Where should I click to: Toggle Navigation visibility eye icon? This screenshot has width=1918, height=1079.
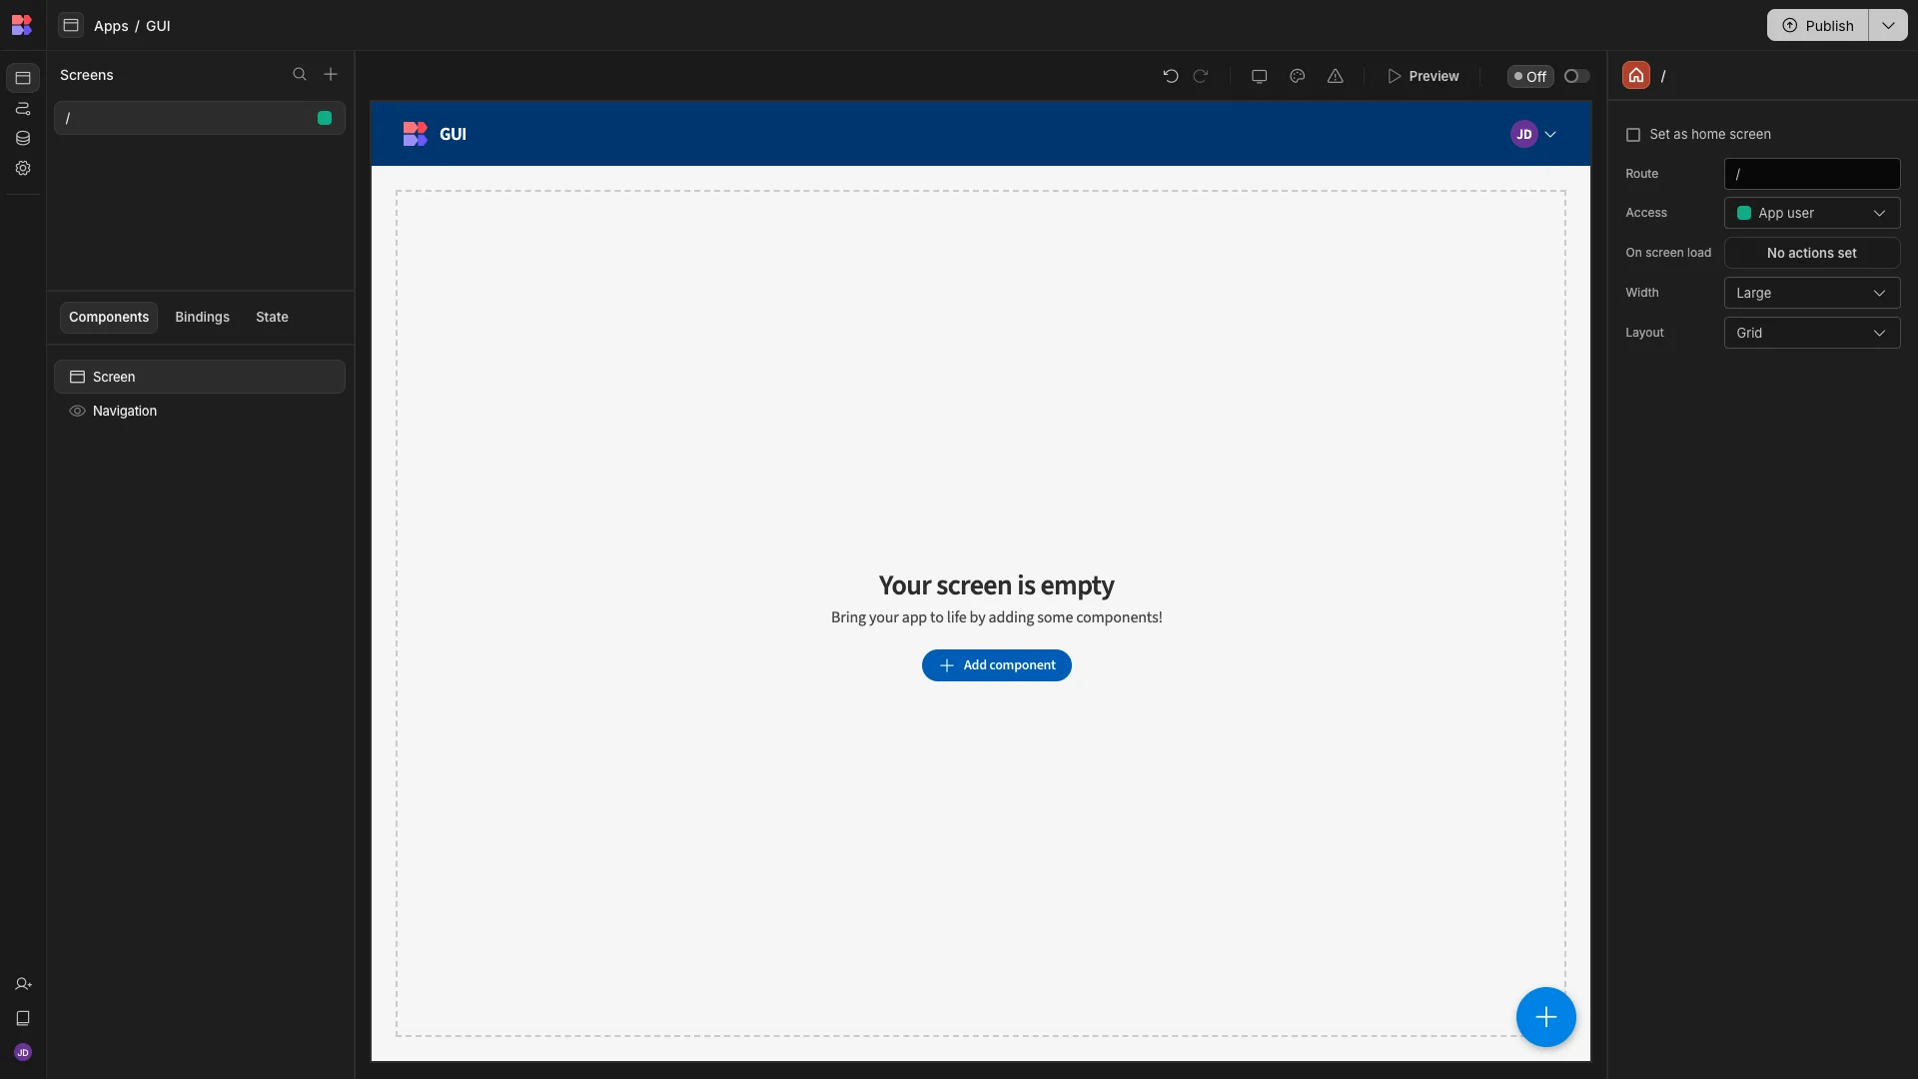click(x=77, y=411)
